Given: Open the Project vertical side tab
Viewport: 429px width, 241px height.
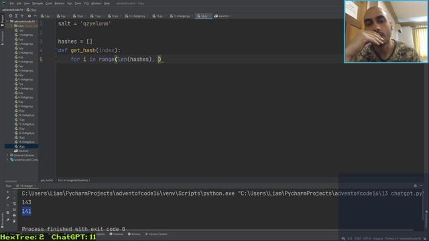Looking at the screenshot, I should 2,21.
